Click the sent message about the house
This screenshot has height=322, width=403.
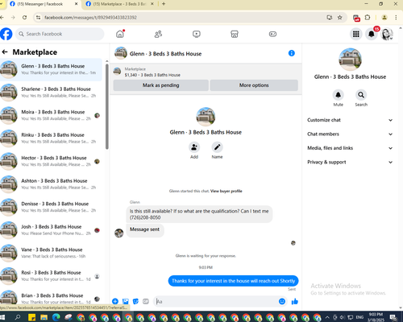coord(233,281)
